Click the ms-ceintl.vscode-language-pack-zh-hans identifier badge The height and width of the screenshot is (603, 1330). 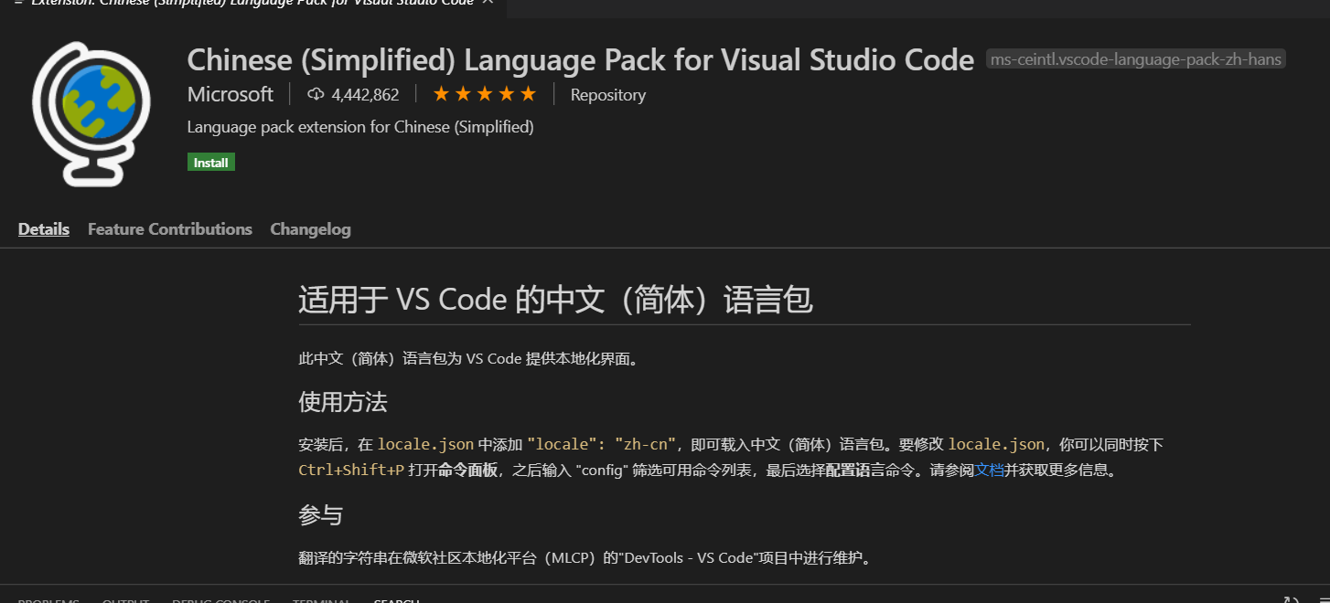pos(1136,59)
